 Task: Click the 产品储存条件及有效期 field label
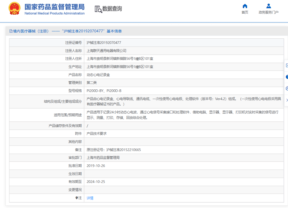(x=65, y=126)
